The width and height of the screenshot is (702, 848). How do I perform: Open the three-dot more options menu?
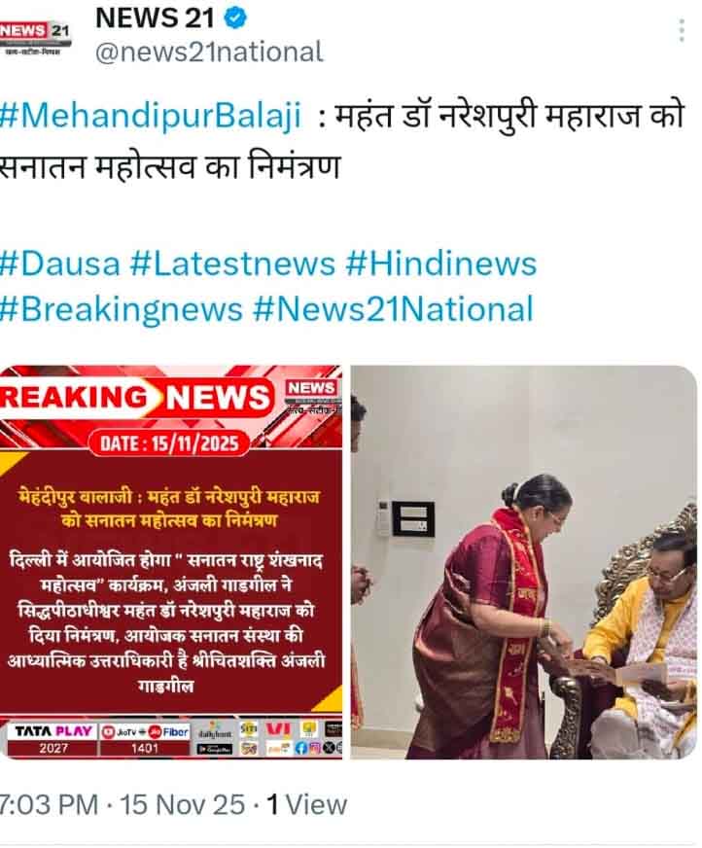682,30
